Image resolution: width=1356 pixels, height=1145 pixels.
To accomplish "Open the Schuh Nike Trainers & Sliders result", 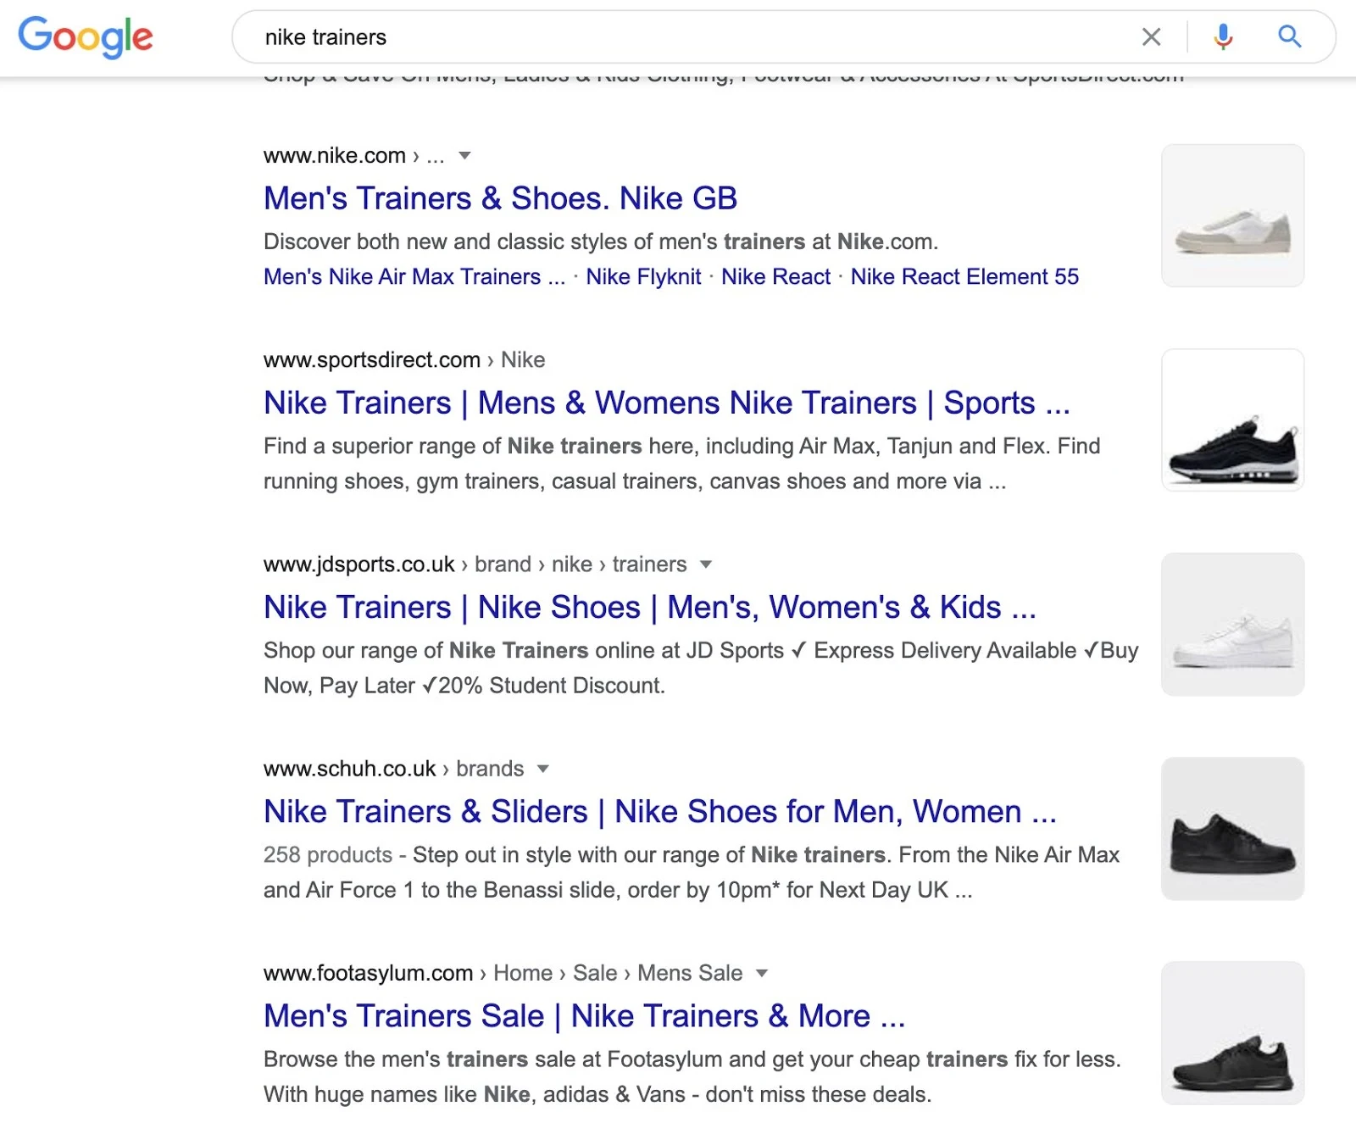I will pos(659,811).
